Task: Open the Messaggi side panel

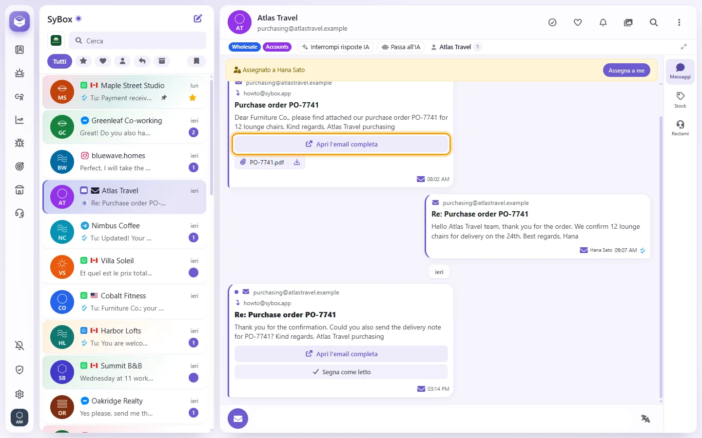Action: coord(680,71)
